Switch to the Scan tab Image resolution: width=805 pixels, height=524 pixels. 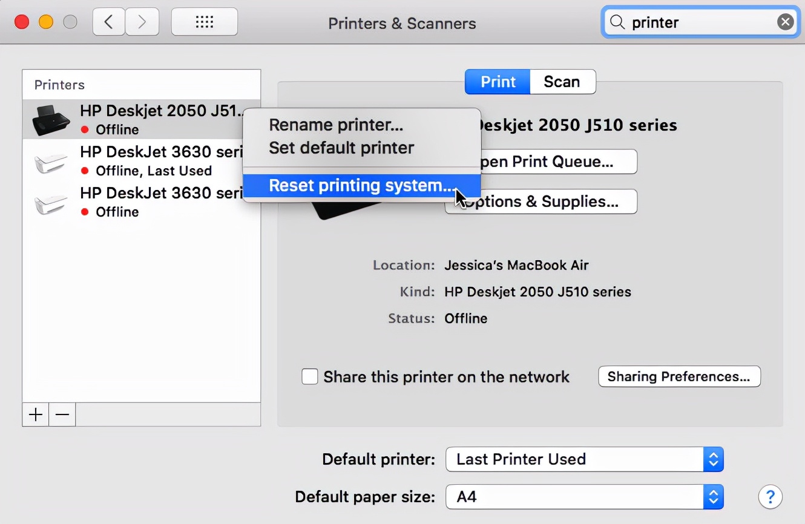[x=562, y=82]
